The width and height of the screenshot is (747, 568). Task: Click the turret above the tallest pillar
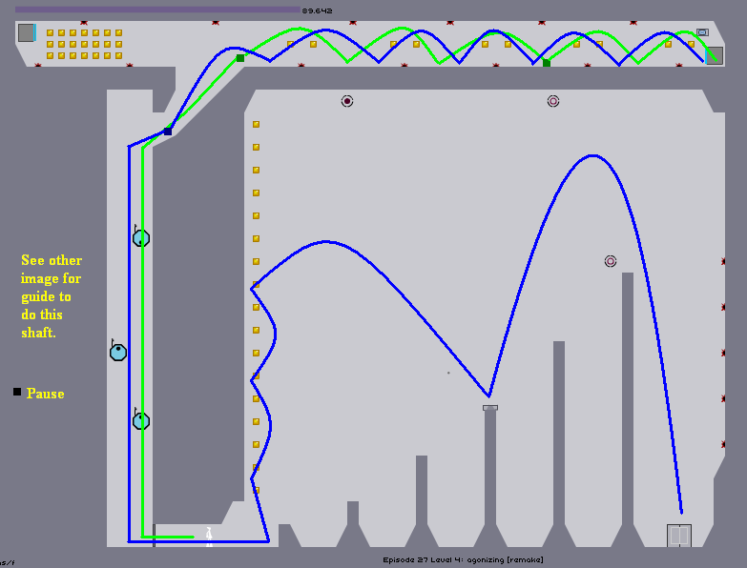tap(611, 261)
